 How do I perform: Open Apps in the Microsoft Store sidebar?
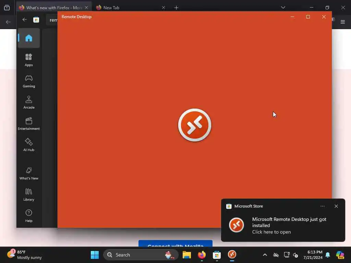click(x=29, y=60)
